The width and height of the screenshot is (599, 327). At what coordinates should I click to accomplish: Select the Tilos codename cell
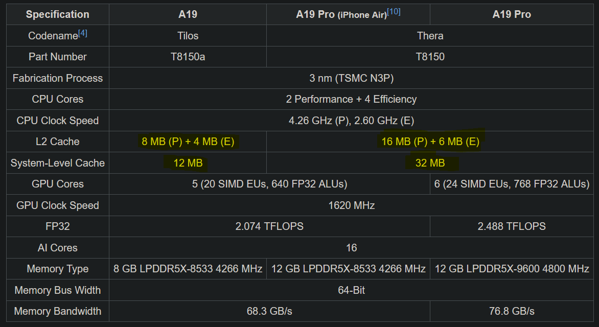[188, 36]
